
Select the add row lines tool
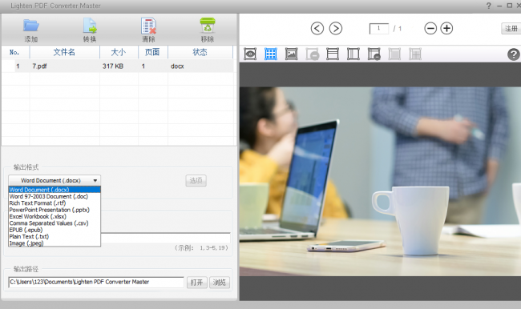pyautogui.click(x=333, y=54)
